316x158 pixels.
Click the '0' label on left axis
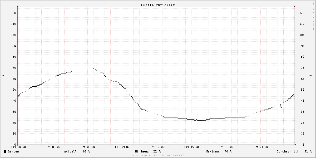[x=15, y=145]
